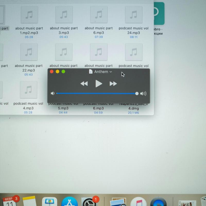
Task: Open the Anthem title dropdown chevron
Action: pos(111,72)
